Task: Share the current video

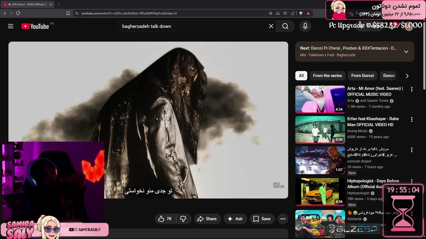Action: point(207,219)
